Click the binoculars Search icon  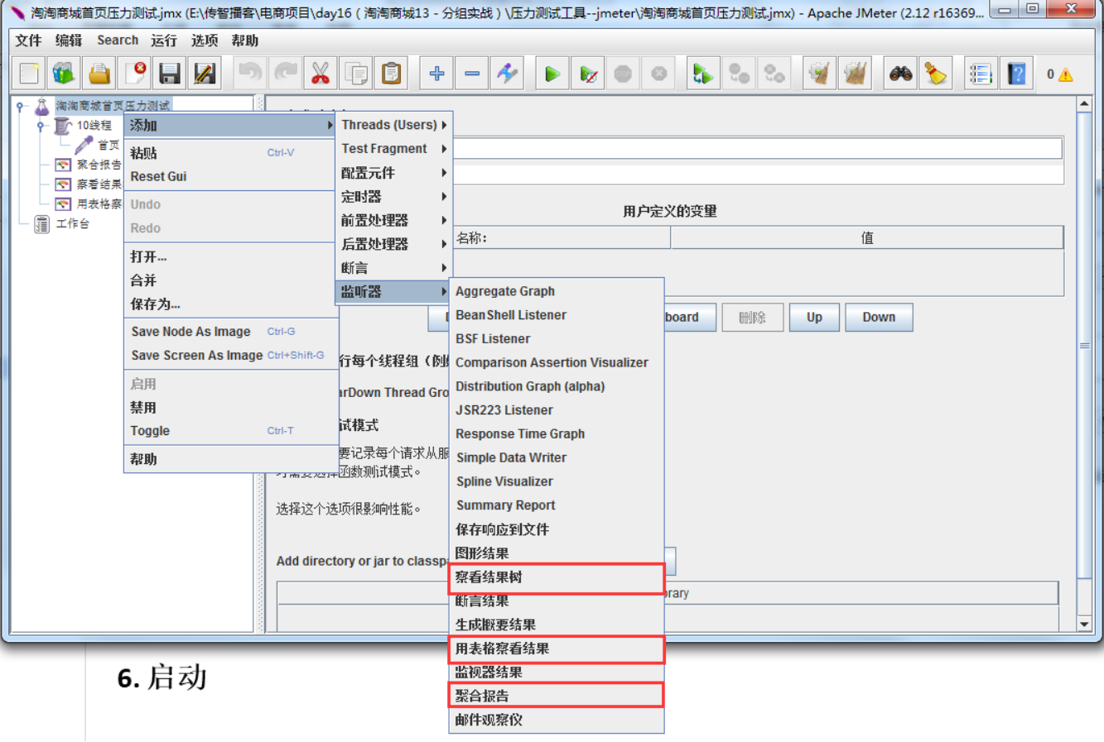[901, 74]
